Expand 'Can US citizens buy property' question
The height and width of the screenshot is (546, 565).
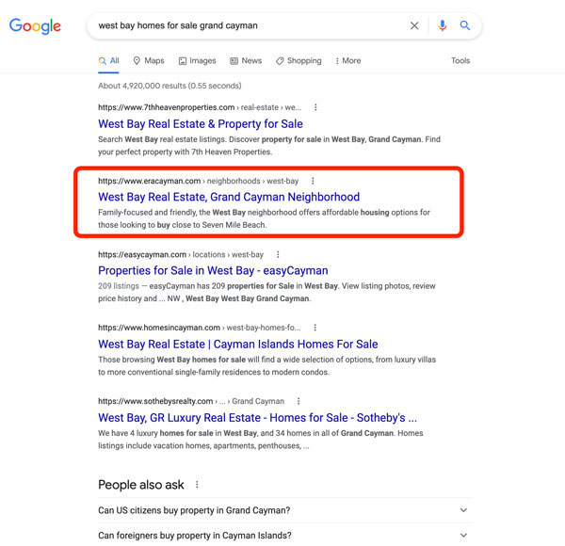pos(284,510)
